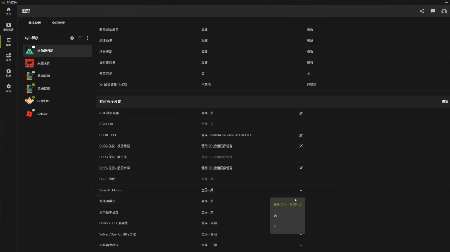Click edit icon for RTX 动态亮丽 row
The height and width of the screenshot is (252, 450).
(301, 113)
